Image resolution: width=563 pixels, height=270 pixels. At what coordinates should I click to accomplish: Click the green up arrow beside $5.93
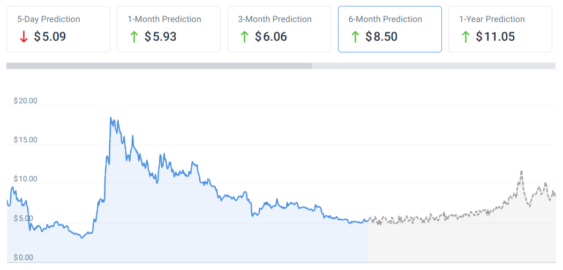pos(134,37)
